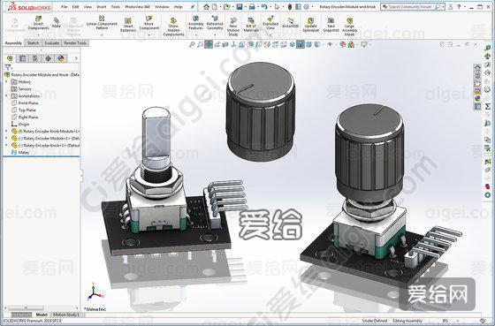Click the Bill of Materials icon
495x326 pixels.
pos(251,25)
